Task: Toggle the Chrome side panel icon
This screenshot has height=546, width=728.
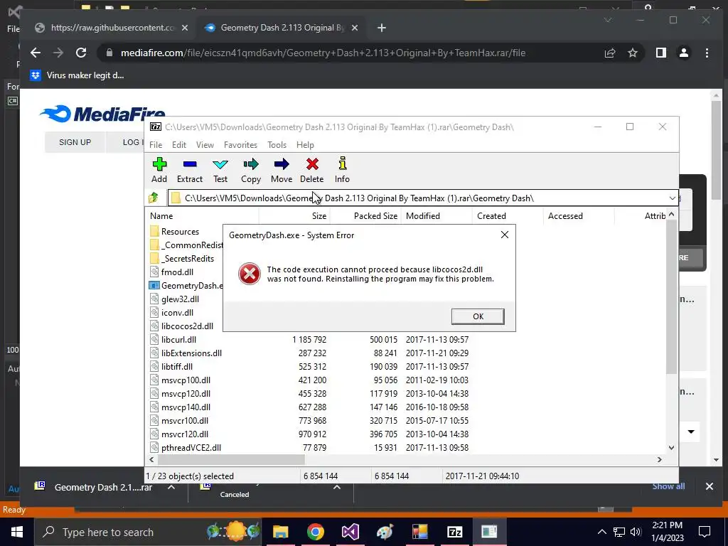Action: (661, 53)
